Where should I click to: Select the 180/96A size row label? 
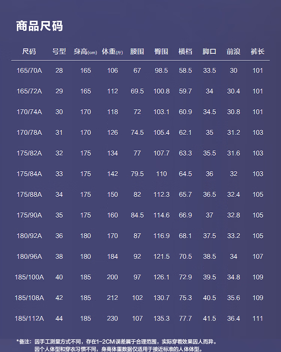coord(29,256)
